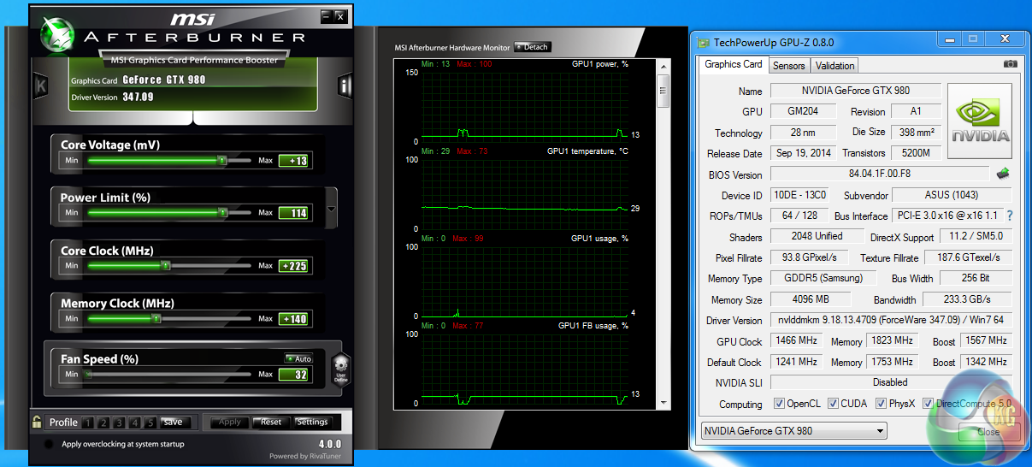Open the Validation tab
The height and width of the screenshot is (467, 1032).
pyautogui.click(x=834, y=66)
